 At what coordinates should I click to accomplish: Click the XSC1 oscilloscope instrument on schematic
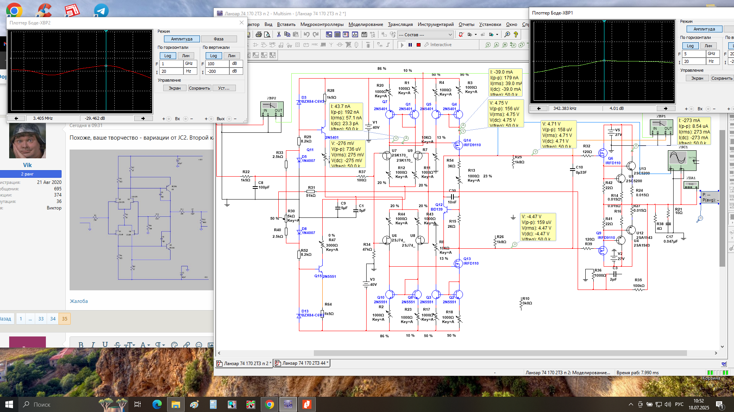tap(682, 160)
